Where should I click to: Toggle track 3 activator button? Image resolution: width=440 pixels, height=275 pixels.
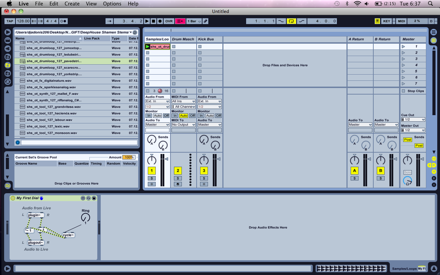point(204,170)
